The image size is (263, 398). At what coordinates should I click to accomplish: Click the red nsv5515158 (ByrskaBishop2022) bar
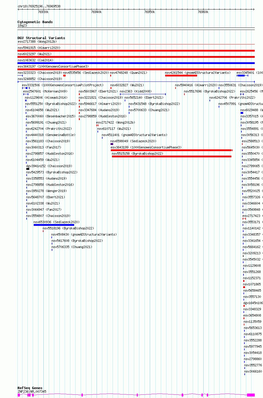[x=172, y=156]
